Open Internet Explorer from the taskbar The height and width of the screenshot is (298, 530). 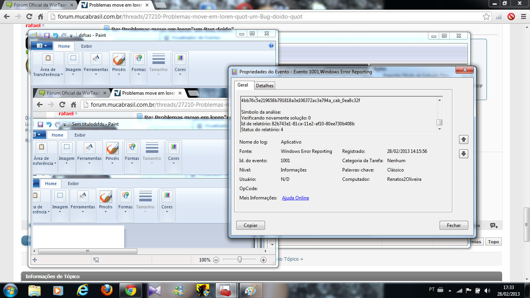(x=83, y=290)
